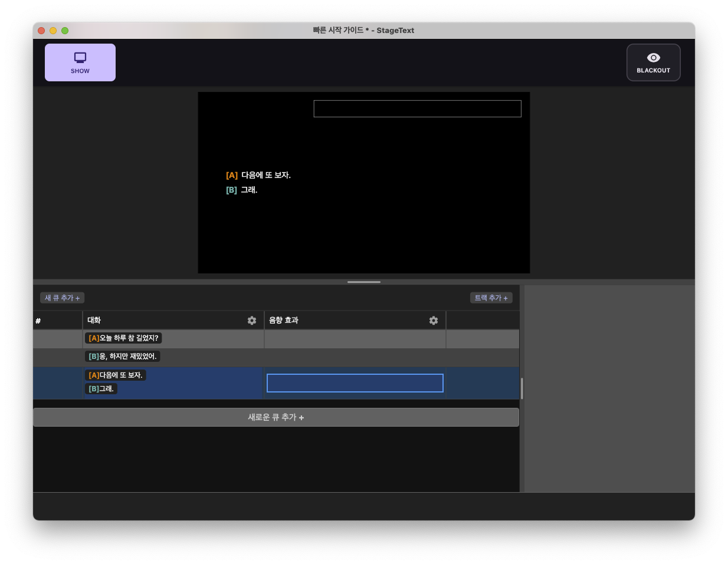This screenshot has width=728, height=564.
Task: Select the cue line [B]응, 하지만 재밌었어.
Action: 123,357
